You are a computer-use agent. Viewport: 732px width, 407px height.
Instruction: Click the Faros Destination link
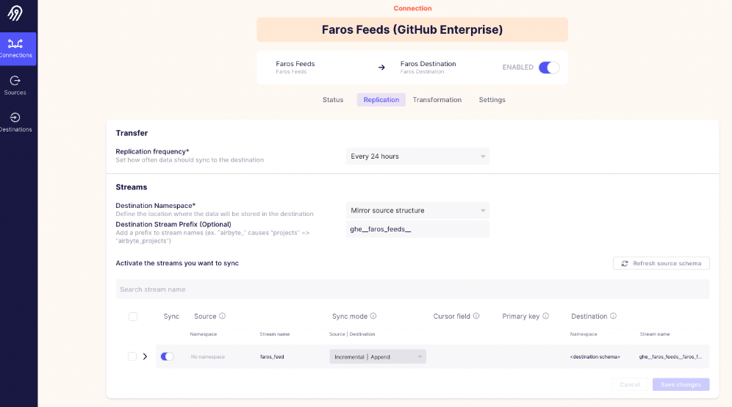coord(428,64)
